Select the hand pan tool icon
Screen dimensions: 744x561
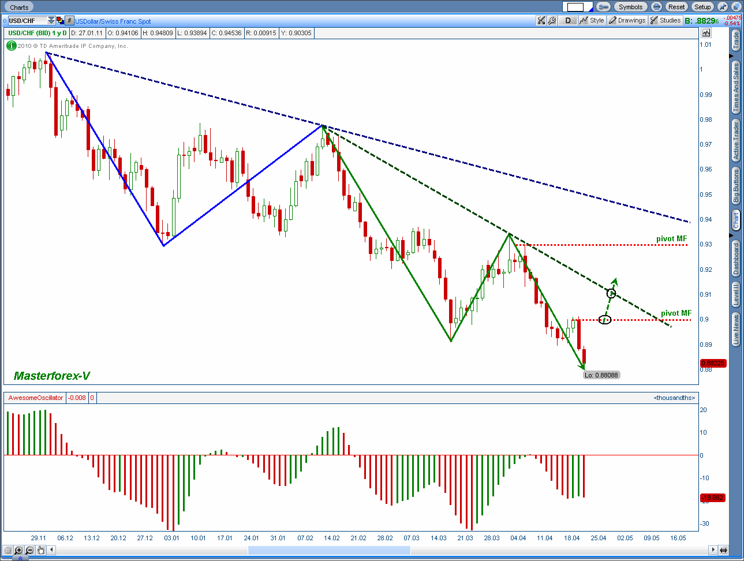(x=41, y=550)
